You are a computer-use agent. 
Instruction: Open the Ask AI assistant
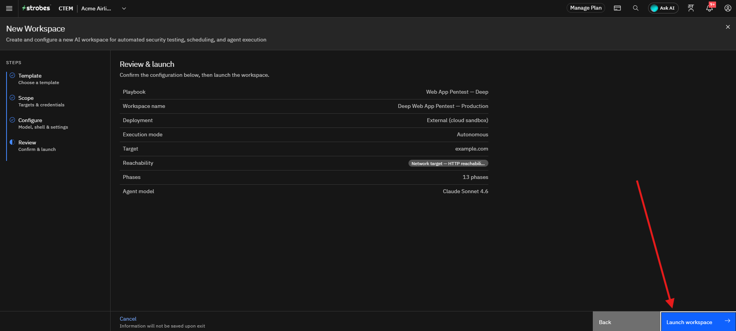(663, 8)
